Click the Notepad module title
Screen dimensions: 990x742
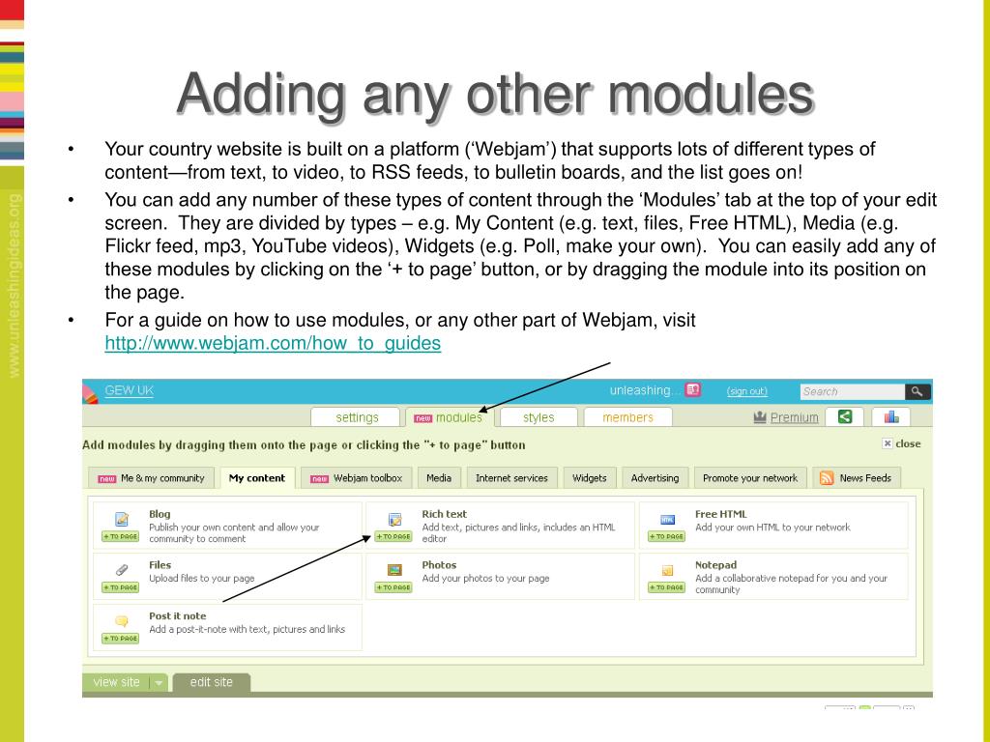pyautogui.click(x=716, y=565)
